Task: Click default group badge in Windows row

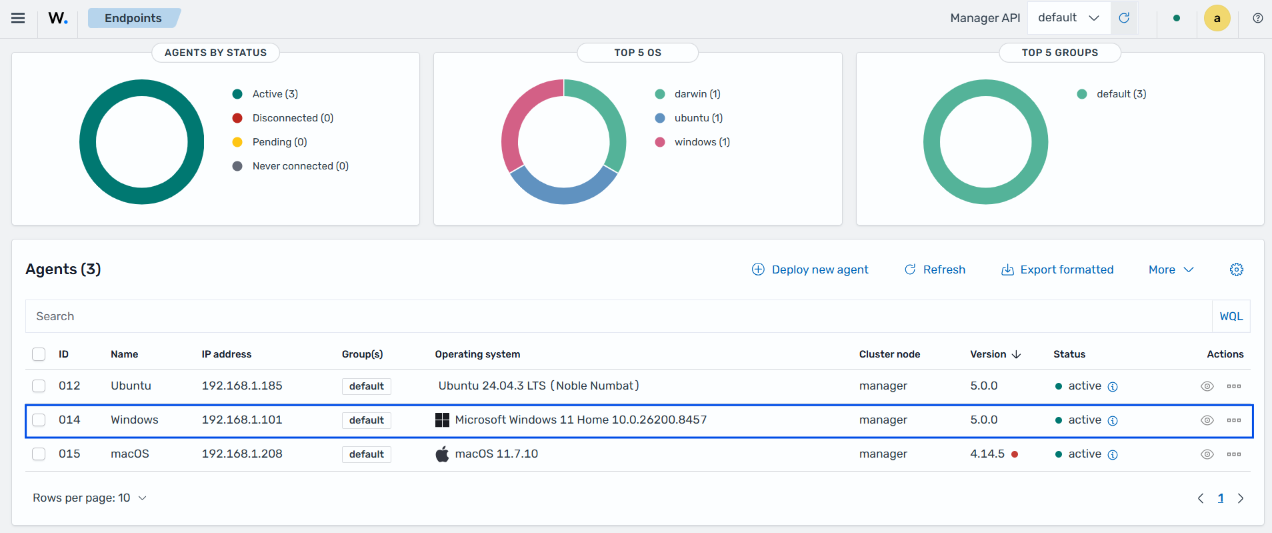Action: pos(367,420)
